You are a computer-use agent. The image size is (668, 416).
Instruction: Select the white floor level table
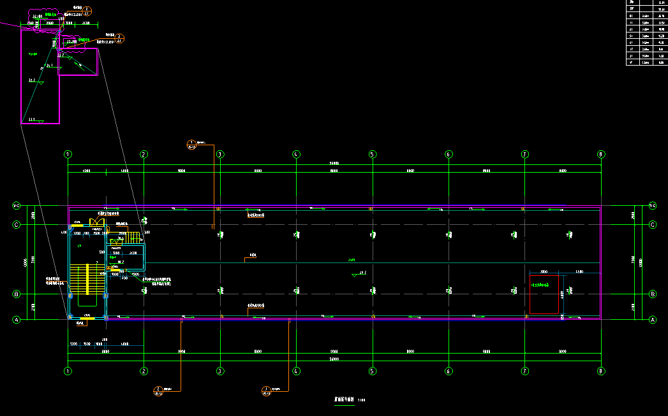pos(646,32)
